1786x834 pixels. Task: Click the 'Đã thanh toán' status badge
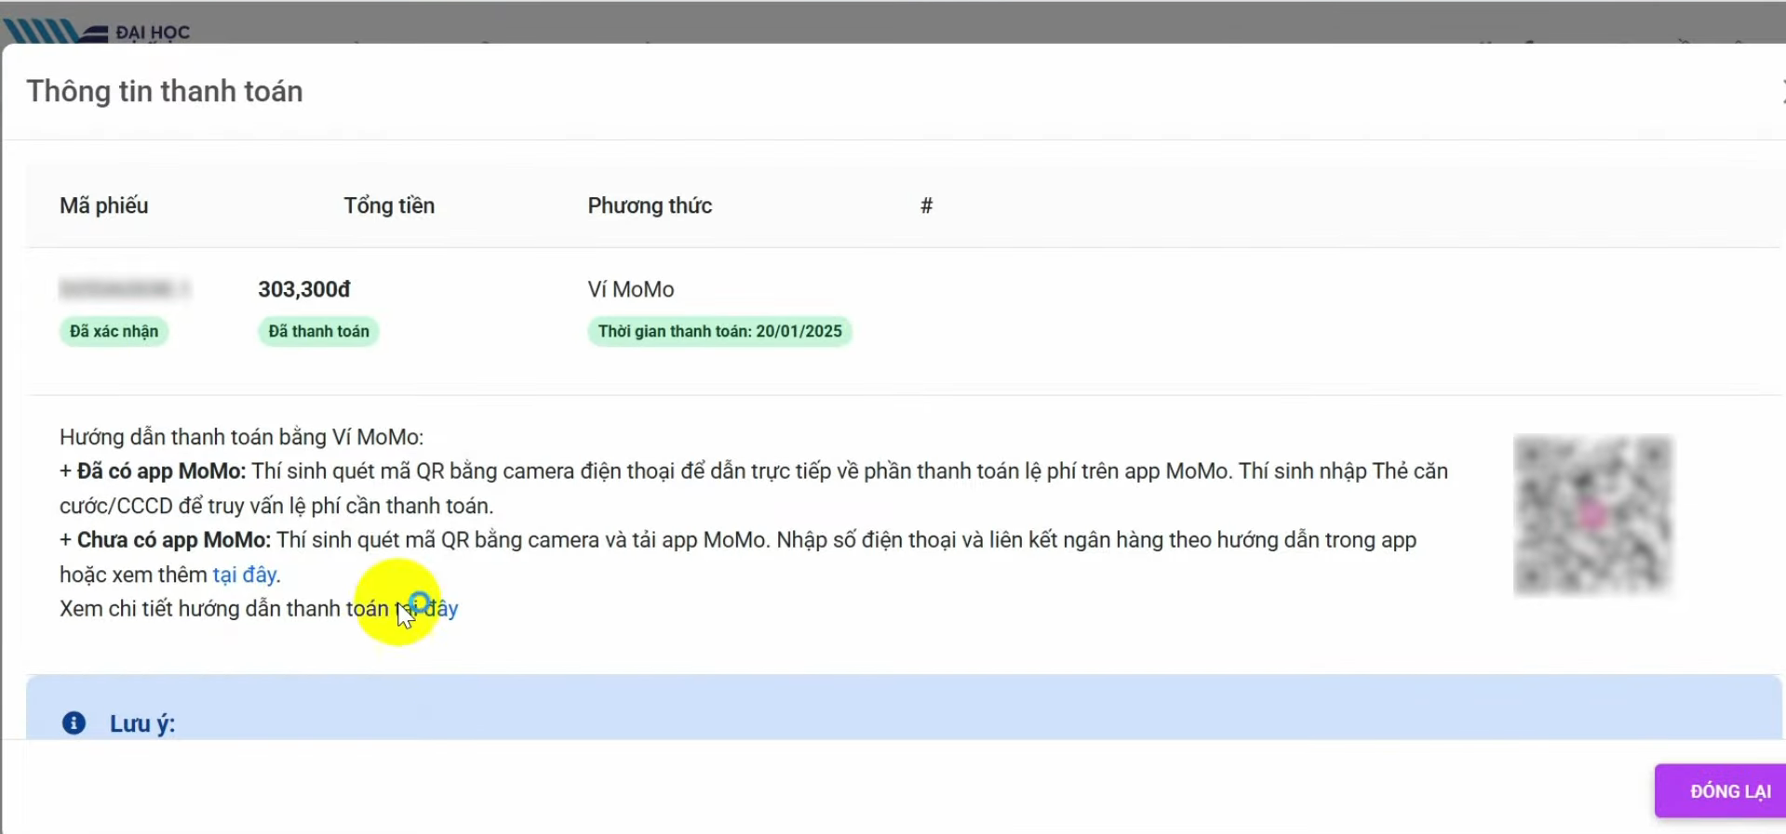318,332
